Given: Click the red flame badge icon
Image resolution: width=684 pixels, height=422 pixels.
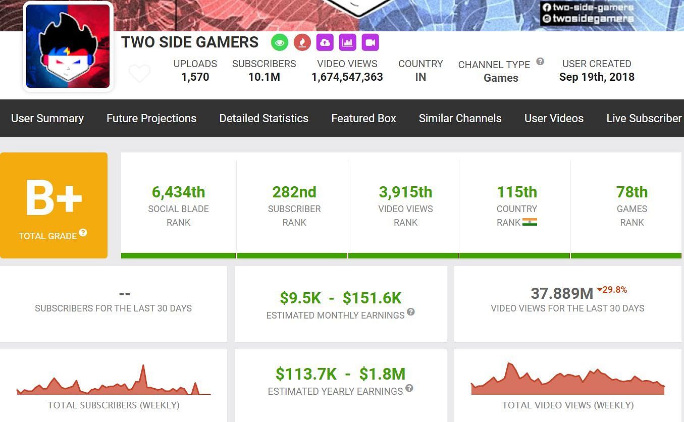Looking at the screenshot, I should coord(302,42).
